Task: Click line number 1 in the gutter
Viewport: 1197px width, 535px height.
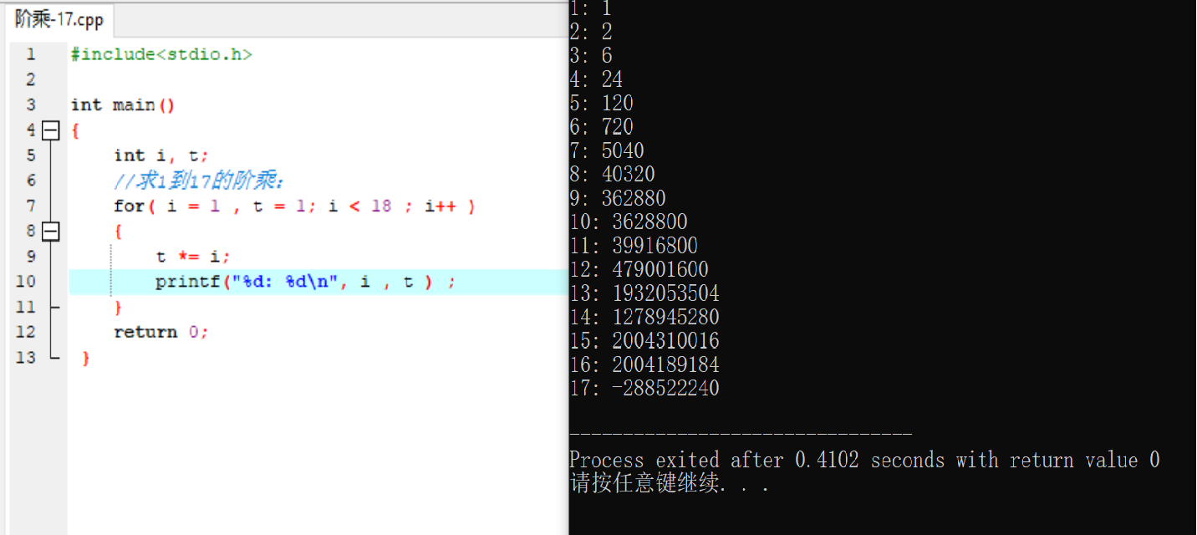Action: pyautogui.click(x=30, y=54)
